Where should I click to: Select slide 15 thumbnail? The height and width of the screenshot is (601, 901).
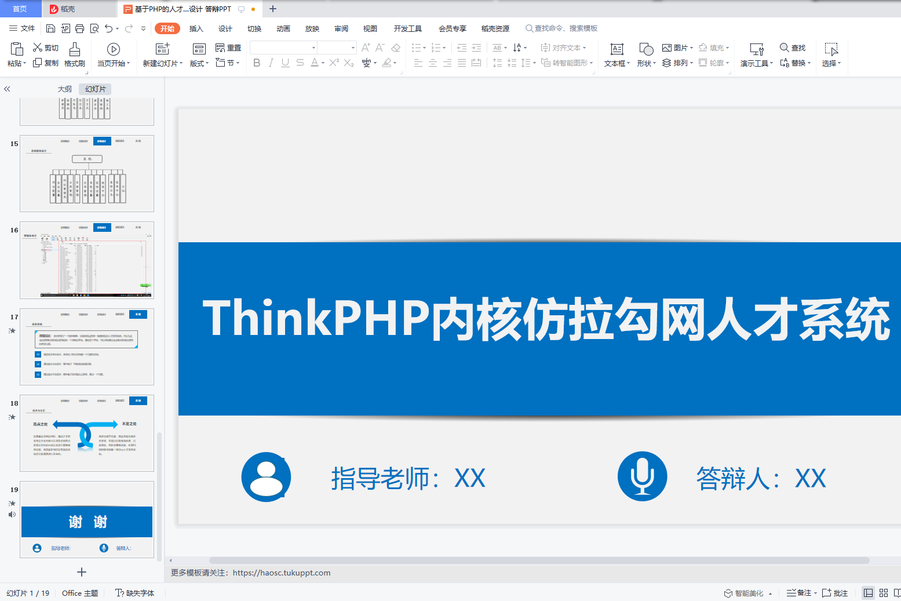87,173
